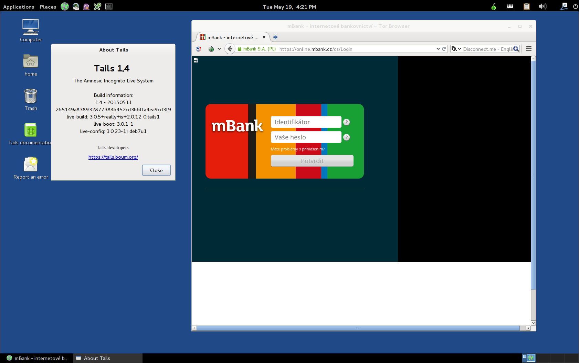Open the Claws Mail client from the top panel

point(76,7)
